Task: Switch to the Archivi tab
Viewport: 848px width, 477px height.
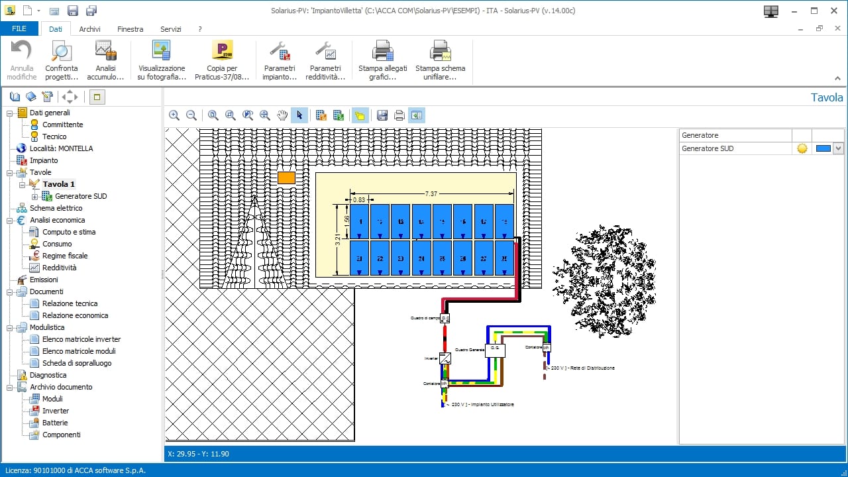Action: click(90, 29)
